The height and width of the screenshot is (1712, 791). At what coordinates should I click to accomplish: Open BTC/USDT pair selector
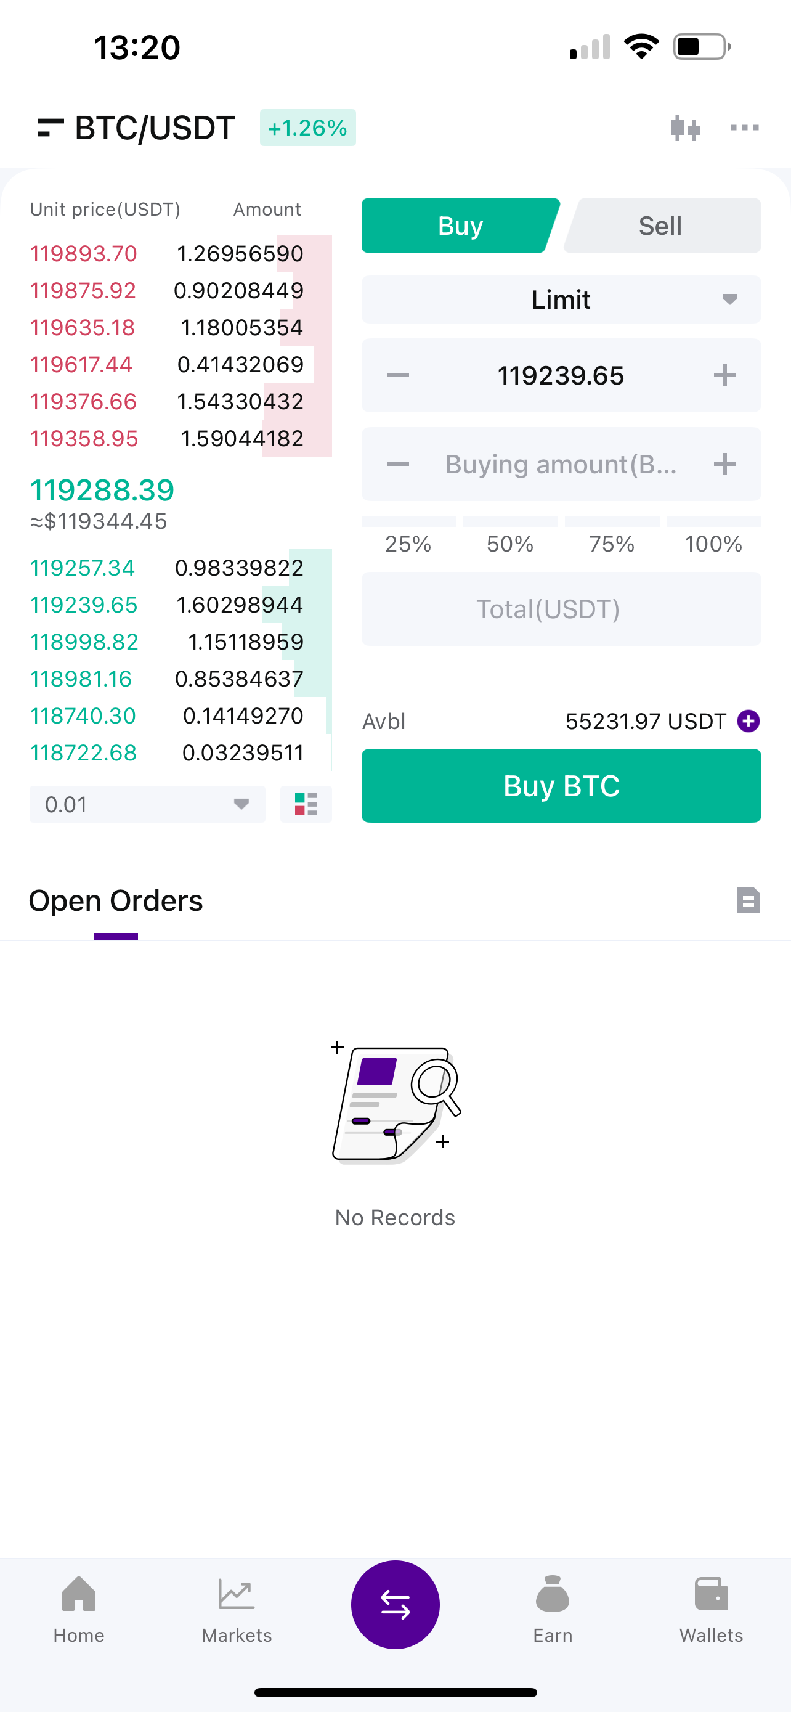point(154,128)
